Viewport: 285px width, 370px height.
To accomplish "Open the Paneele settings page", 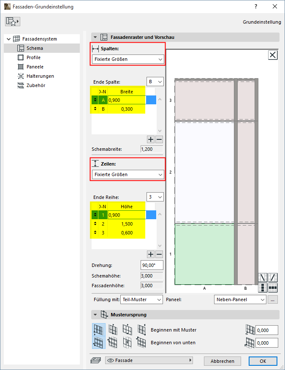I will click(x=35, y=67).
